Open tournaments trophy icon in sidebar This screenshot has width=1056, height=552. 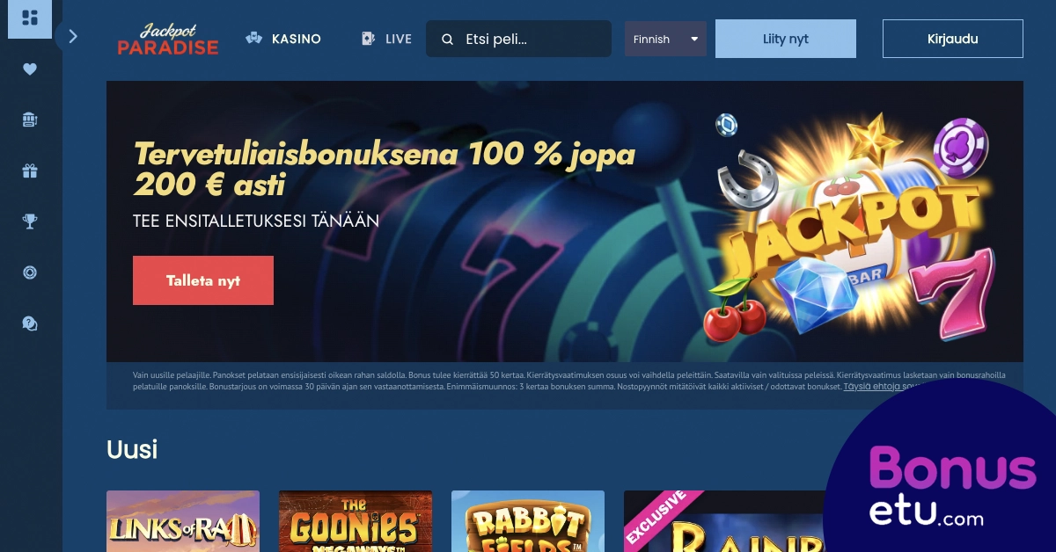[x=30, y=222]
